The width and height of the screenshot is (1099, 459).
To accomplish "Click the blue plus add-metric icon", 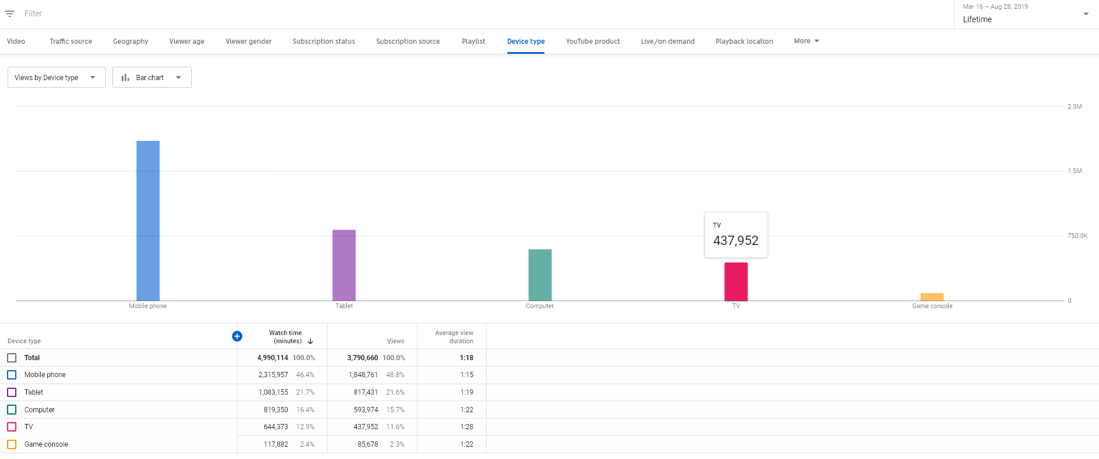I will click(237, 336).
